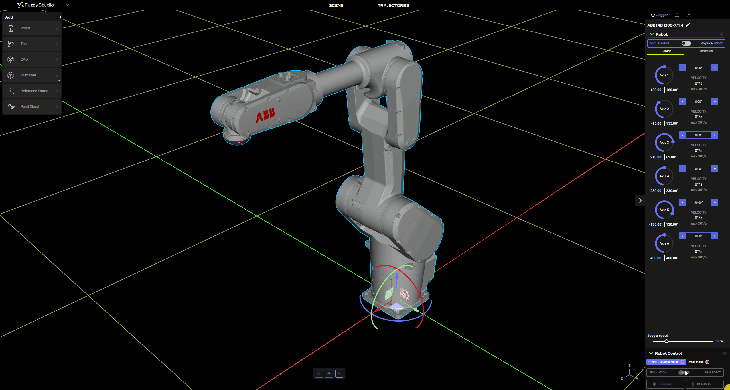Viewport: 730px width, 390px height.
Task: Decrease Axis 4 angle with minus button
Action: point(682,169)
